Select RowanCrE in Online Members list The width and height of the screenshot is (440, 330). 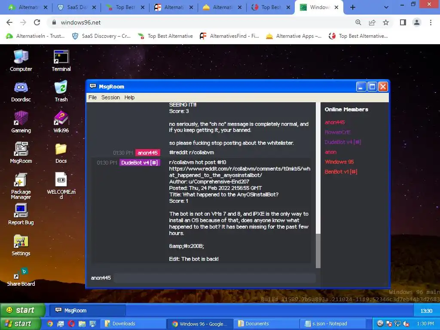point(338,132)
